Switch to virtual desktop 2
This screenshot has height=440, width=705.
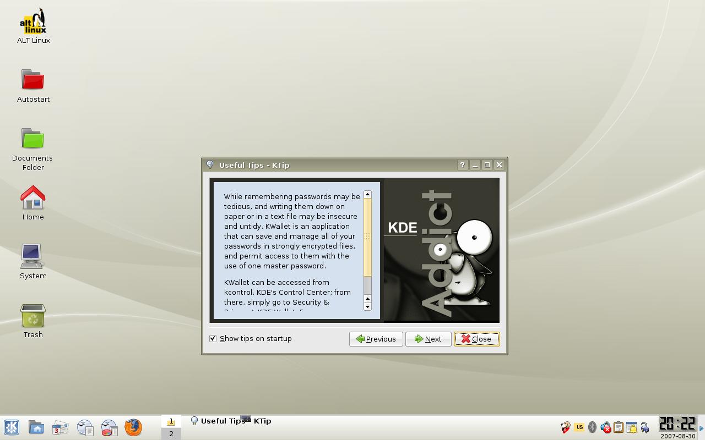click(171, 433)
